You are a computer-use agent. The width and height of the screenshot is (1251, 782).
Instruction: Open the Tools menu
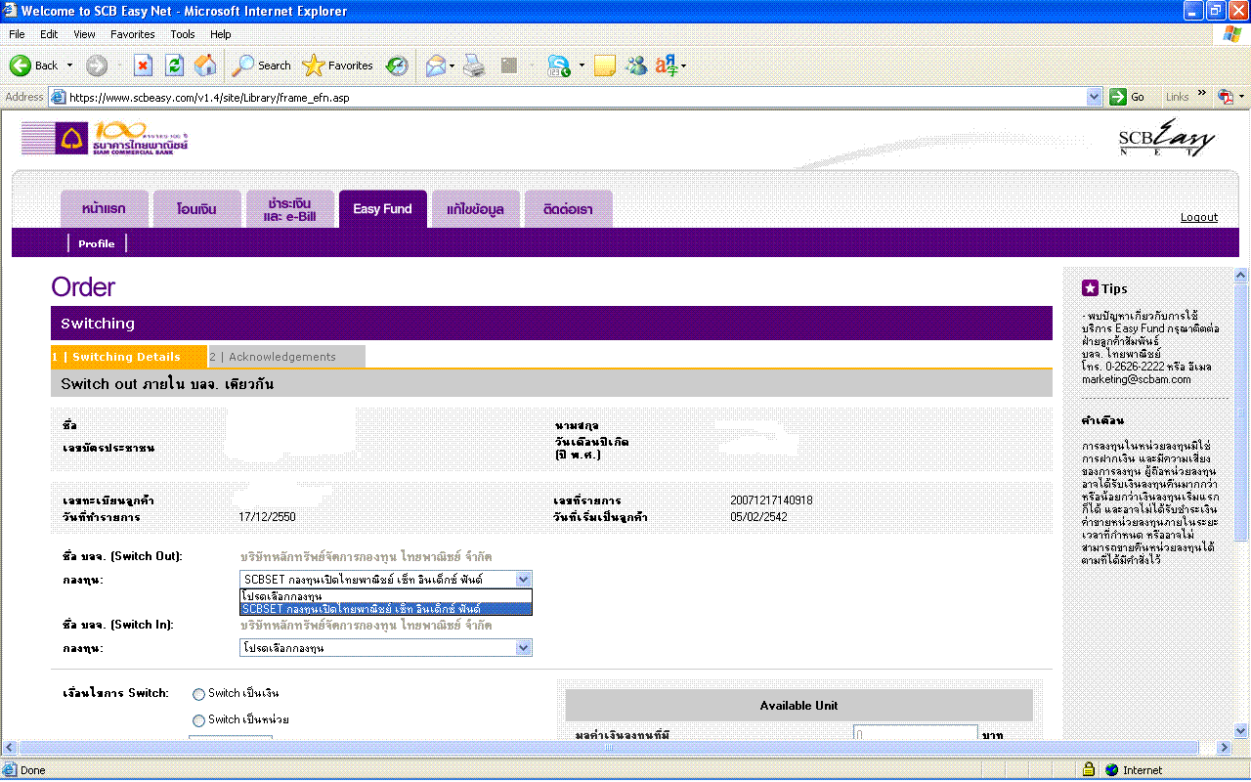coord(183,34)
